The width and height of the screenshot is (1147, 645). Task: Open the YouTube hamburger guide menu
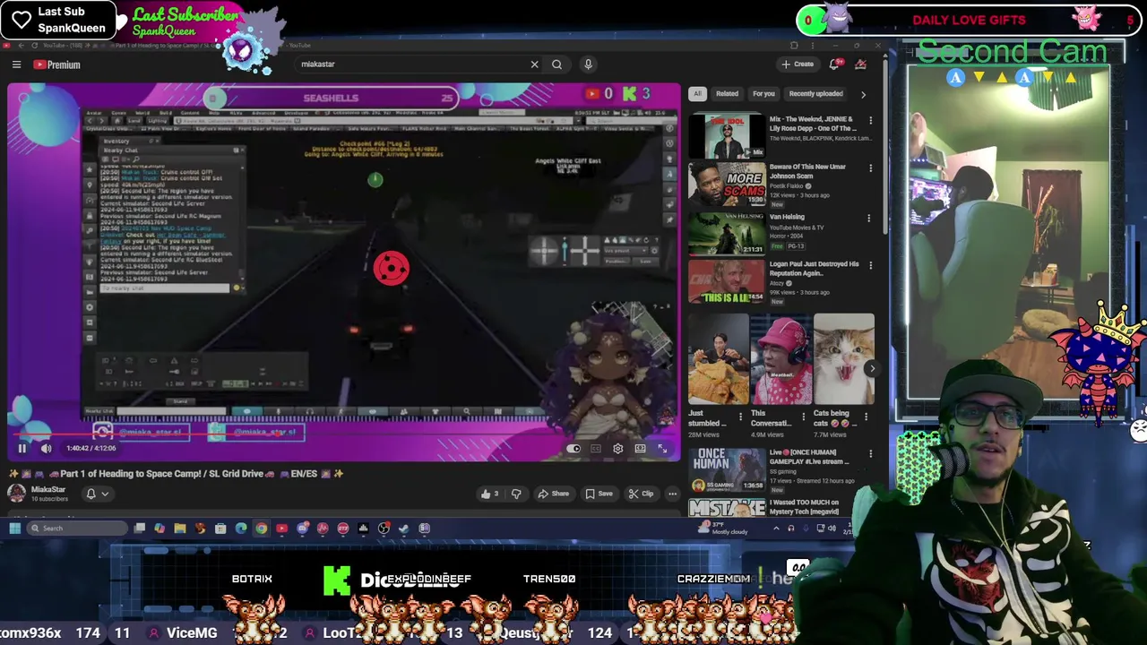point(16,64)
